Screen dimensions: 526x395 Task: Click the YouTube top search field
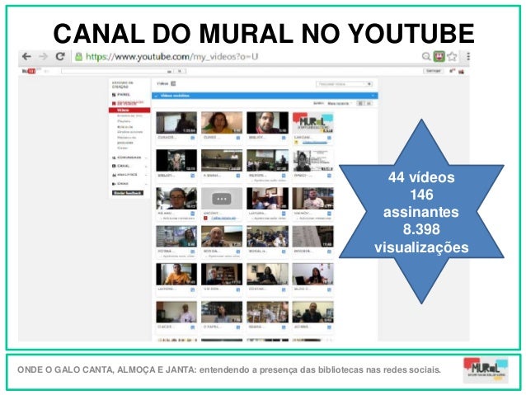click(x=117, y=71)
